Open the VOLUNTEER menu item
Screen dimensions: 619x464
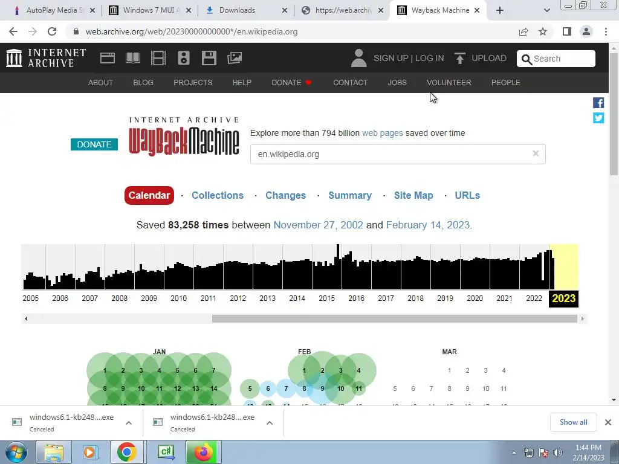tap(449, 82)
